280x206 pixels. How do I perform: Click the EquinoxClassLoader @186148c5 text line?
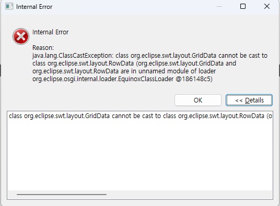pos(122,79)
